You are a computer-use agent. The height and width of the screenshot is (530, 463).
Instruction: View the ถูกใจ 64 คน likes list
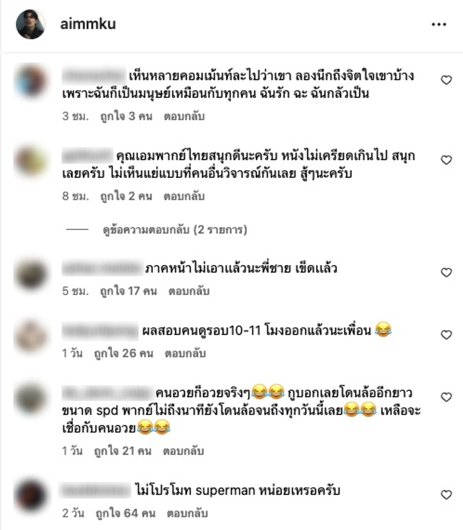pyautogui.click(x=125, y=513)
